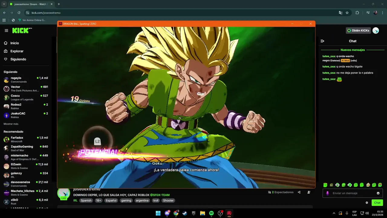Open the emoji picker in chat input
This screenshot has height=218, width=387.
point(378,193)
